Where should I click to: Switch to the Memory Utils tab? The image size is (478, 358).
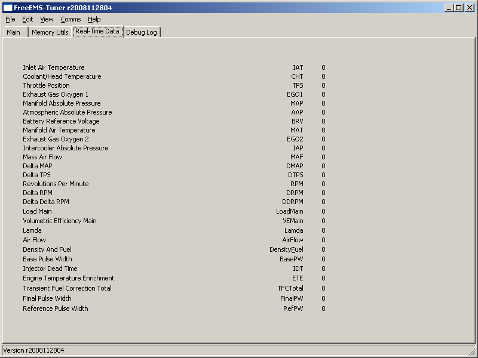tap(50, 32)
